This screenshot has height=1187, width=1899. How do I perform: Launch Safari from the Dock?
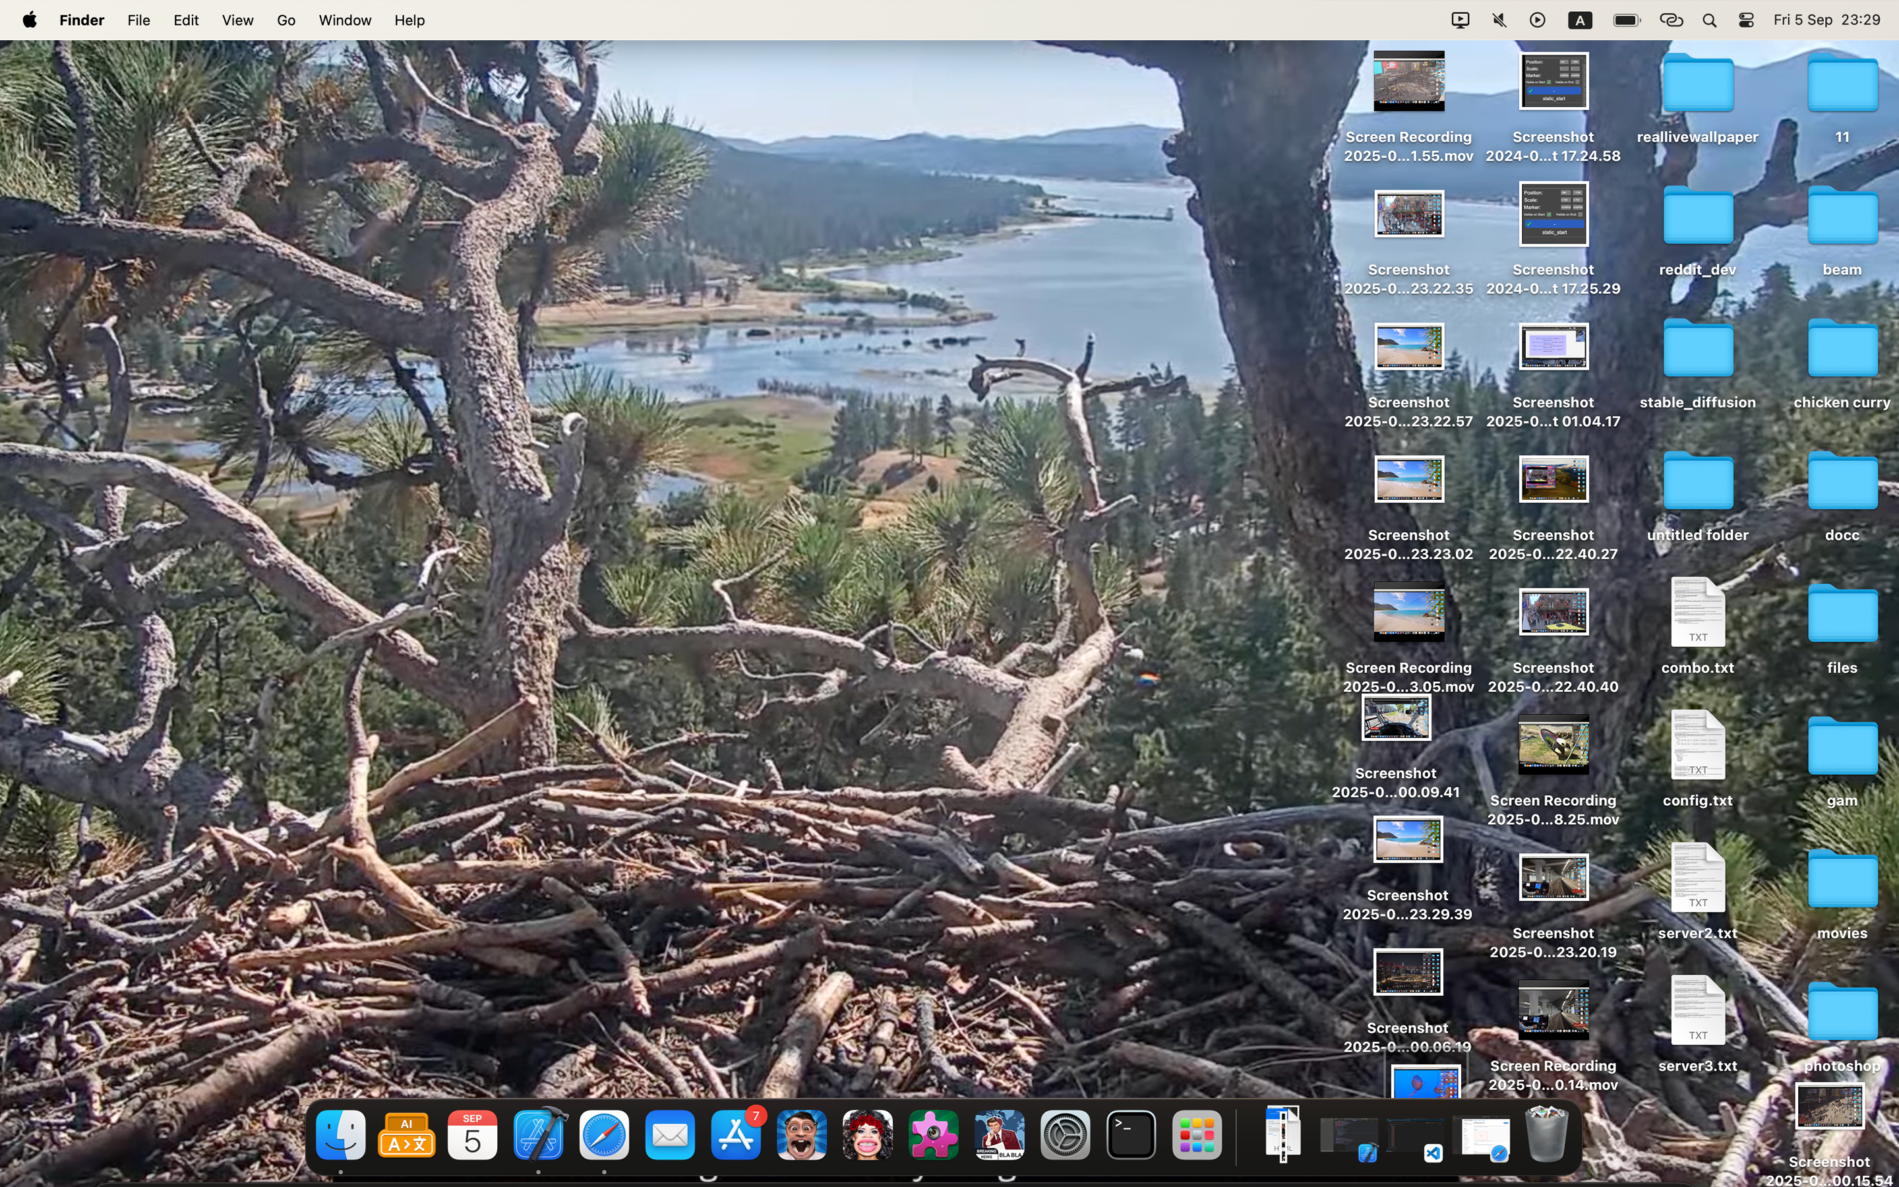click(604, 1135)
